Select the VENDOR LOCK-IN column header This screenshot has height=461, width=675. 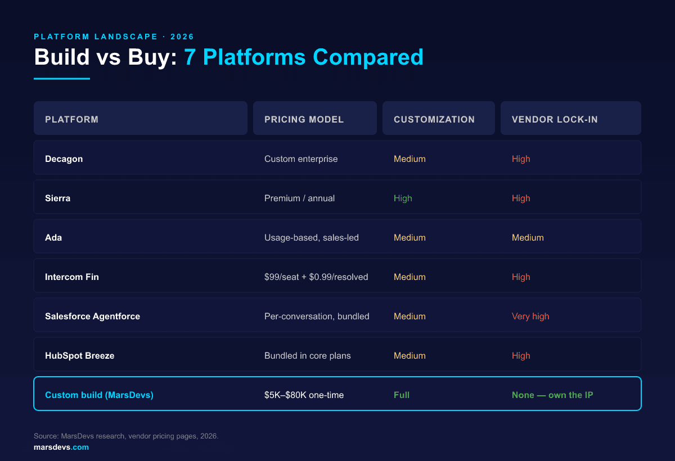[571, 118]
